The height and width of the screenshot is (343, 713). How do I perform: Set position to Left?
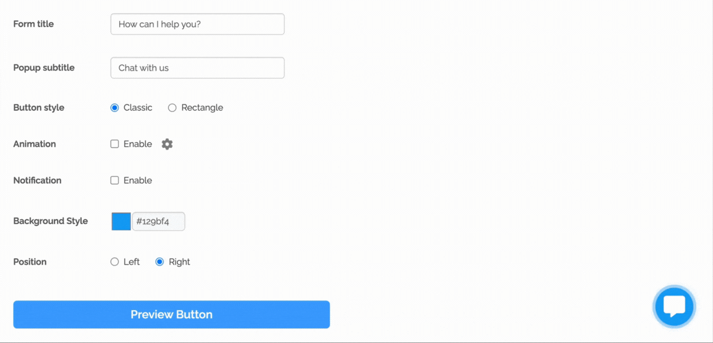click(114, 262)
